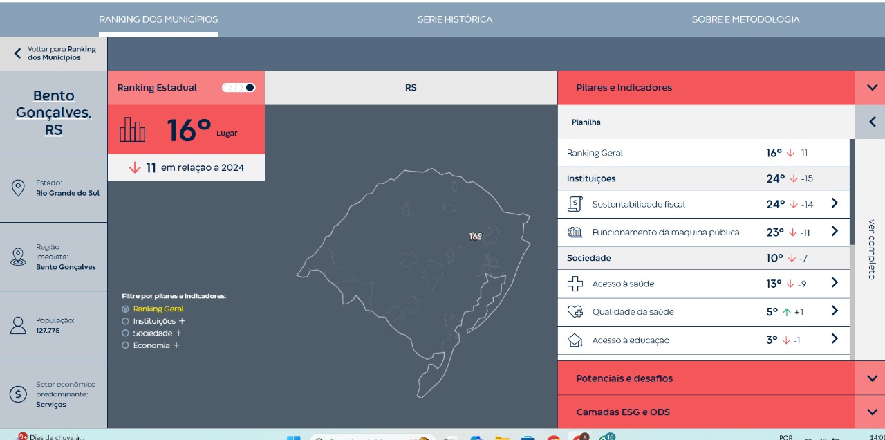Screen dimensions: 885x440
Task: Open the Série Histórica tab
Action: (455, 19)
